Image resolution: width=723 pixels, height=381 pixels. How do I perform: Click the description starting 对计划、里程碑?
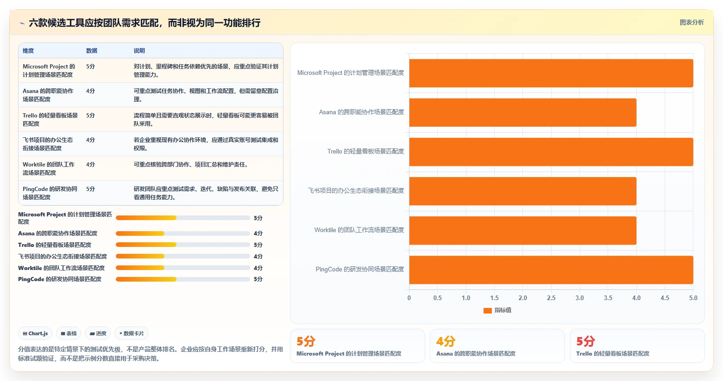coord(206,71)
